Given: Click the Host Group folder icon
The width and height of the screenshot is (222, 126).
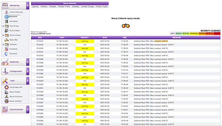Looking at the screenshot, I should click(x=7, y=26).
